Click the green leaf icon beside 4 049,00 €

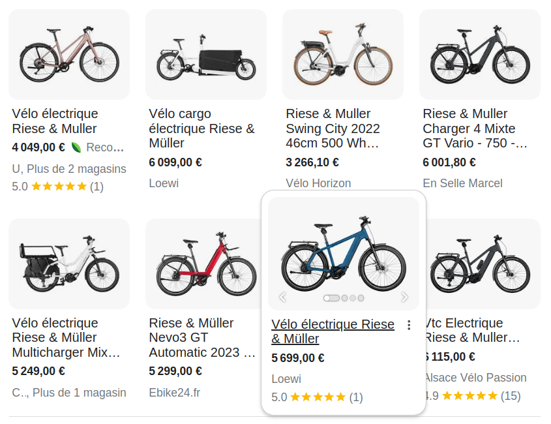(x=76, y=147)
